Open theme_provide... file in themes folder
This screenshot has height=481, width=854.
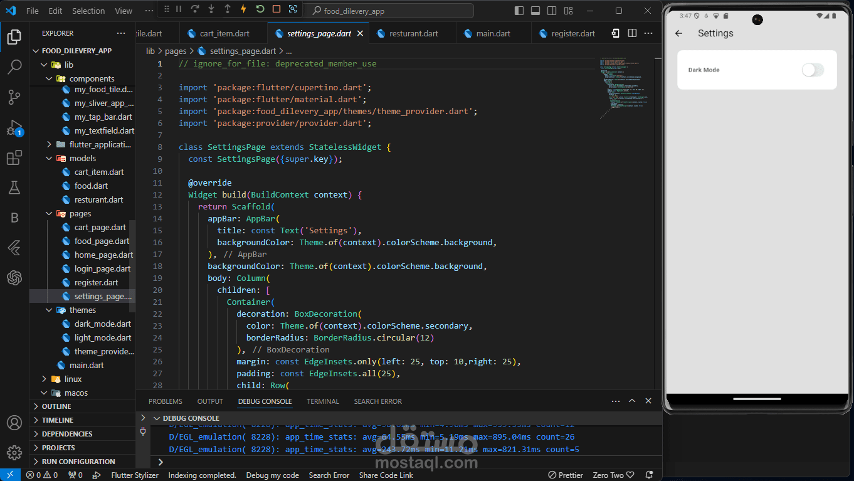point(104,351)
